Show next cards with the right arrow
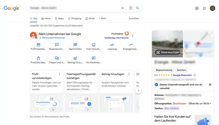219x125 pixels. [139, 90]
